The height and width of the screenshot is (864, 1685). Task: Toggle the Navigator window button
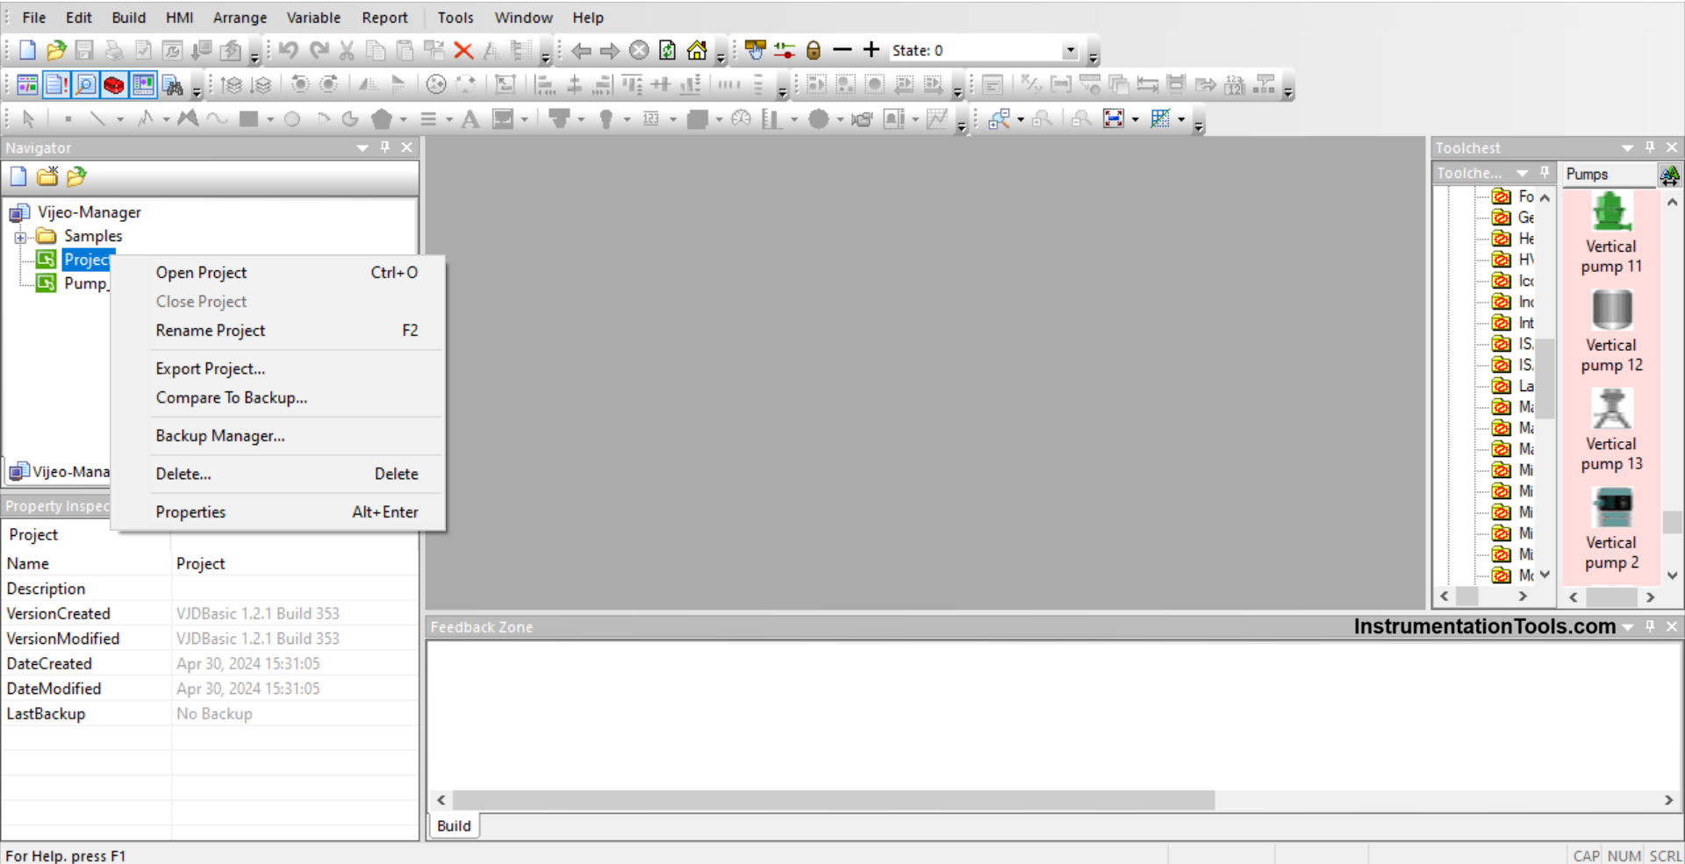pos(27,85)
